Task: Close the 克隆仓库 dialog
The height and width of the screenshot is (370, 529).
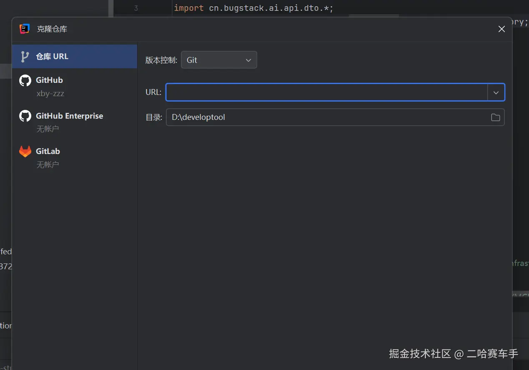Action: click(501, 29)
